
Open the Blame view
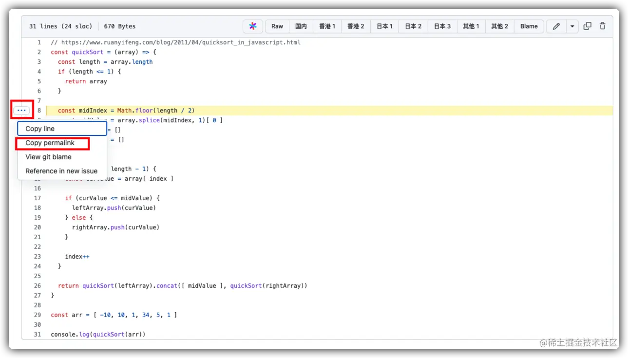[x=529, y=26]
